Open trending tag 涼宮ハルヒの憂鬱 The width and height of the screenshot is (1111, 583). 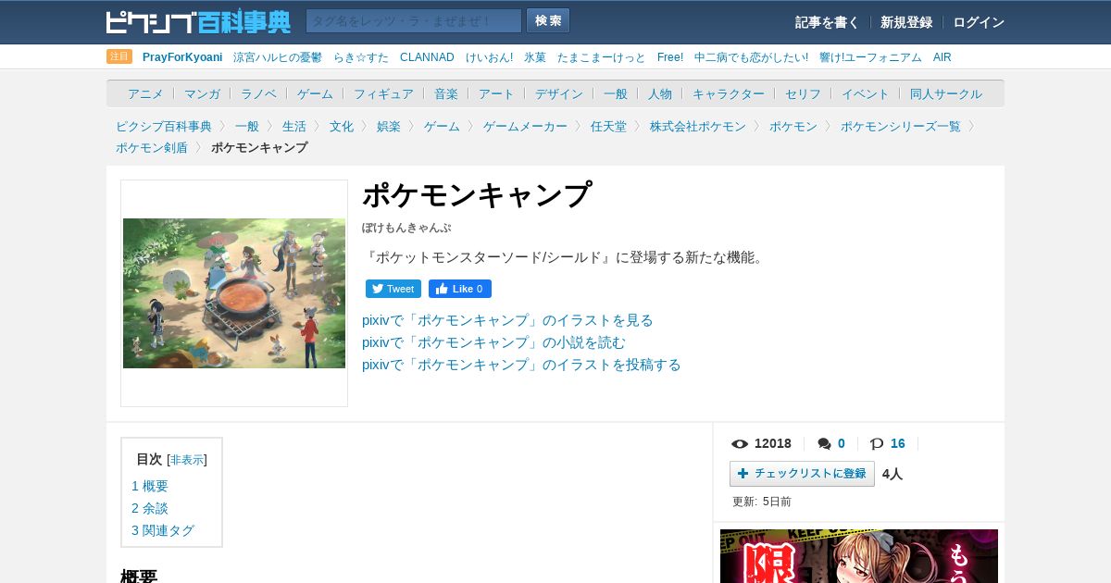pos(278,57)
